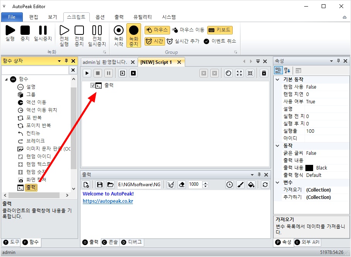
Task: Select the 그룹 function in tree
Action: [31, 94]
